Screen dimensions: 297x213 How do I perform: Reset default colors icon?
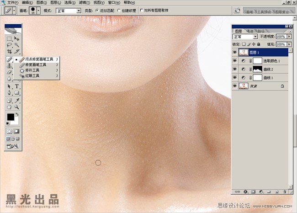tap(8, 123)
